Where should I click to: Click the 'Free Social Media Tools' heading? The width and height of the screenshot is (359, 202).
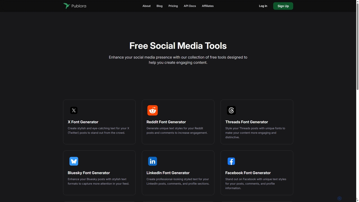178,46
